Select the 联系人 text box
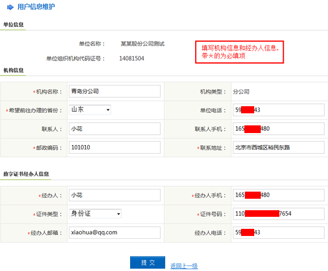The height and width of the screenshot is (271, 328). pyautogui.click(x=114, y=129)
